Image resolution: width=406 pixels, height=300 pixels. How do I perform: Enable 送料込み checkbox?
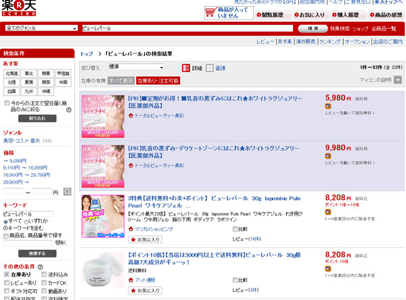pyautogui.click(x=44, y=274)
